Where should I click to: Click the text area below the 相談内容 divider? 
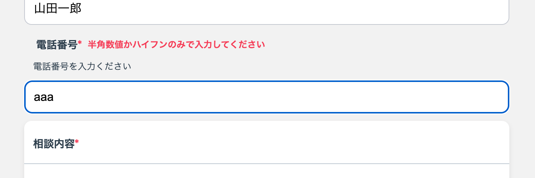266,171
